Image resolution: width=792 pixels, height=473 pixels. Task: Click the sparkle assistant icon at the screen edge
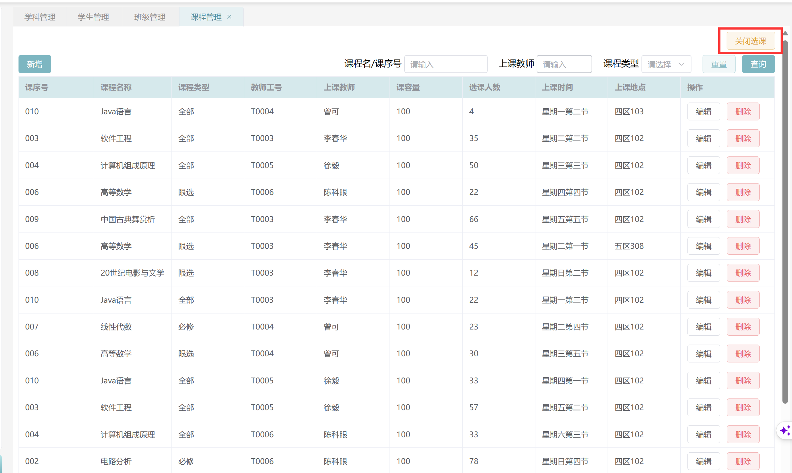tap(785, 430)
